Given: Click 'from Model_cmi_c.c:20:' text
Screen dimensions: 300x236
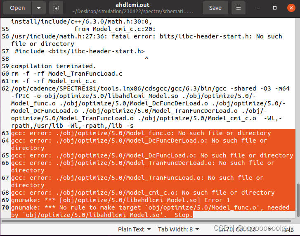Looking at the screenshot, I should (115, 29).
